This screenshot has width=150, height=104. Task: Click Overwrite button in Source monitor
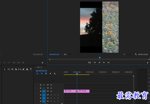point(19,62)
